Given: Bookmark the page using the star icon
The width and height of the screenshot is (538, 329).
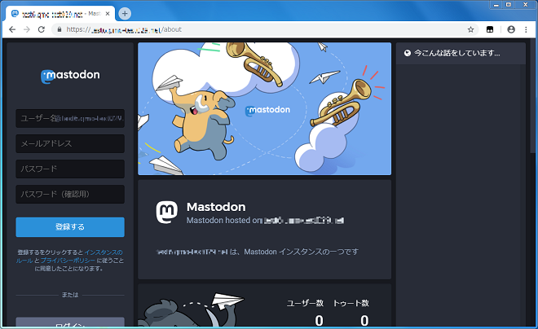Looking at the screenshot, I should tap(471, 29).
